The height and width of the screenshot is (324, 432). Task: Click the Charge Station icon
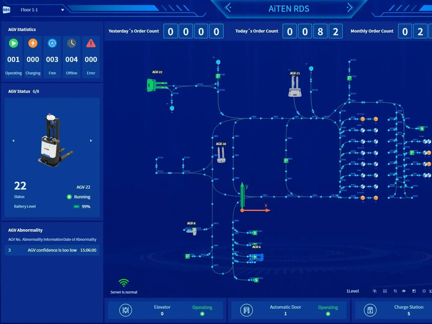370,310
